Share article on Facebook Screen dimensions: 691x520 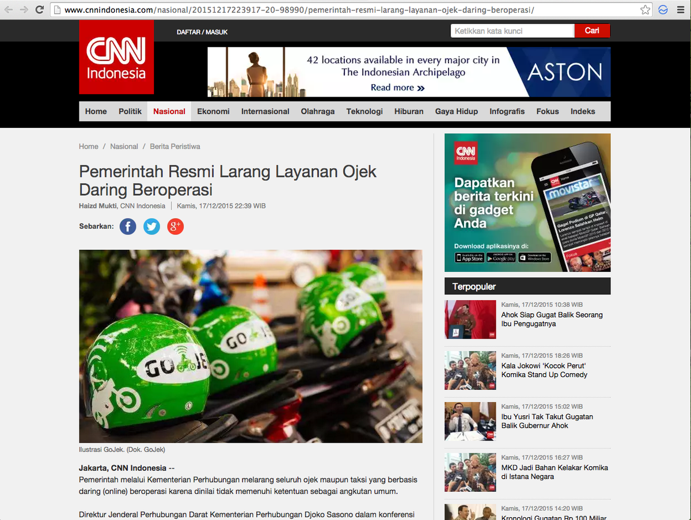[x=128, y=226]
